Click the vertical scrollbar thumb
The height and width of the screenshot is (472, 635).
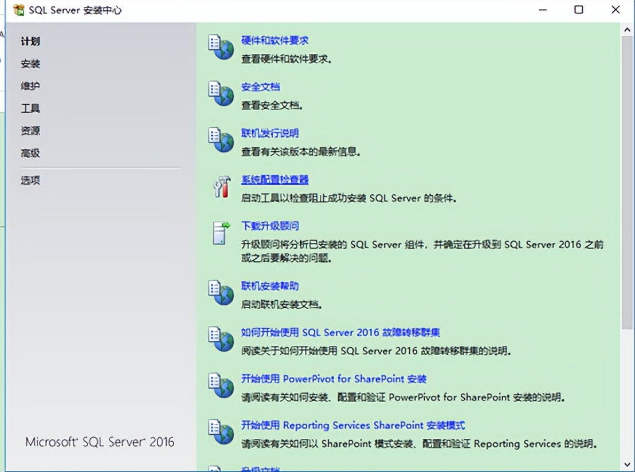pyautogui.click(x=627, y=182)
